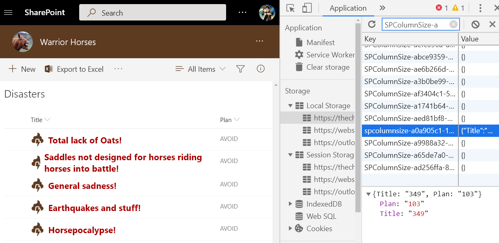The width and height of the screenshot is (499, 243).
Task: Open the filter pane in the SharePoint list
Action: 240,69
